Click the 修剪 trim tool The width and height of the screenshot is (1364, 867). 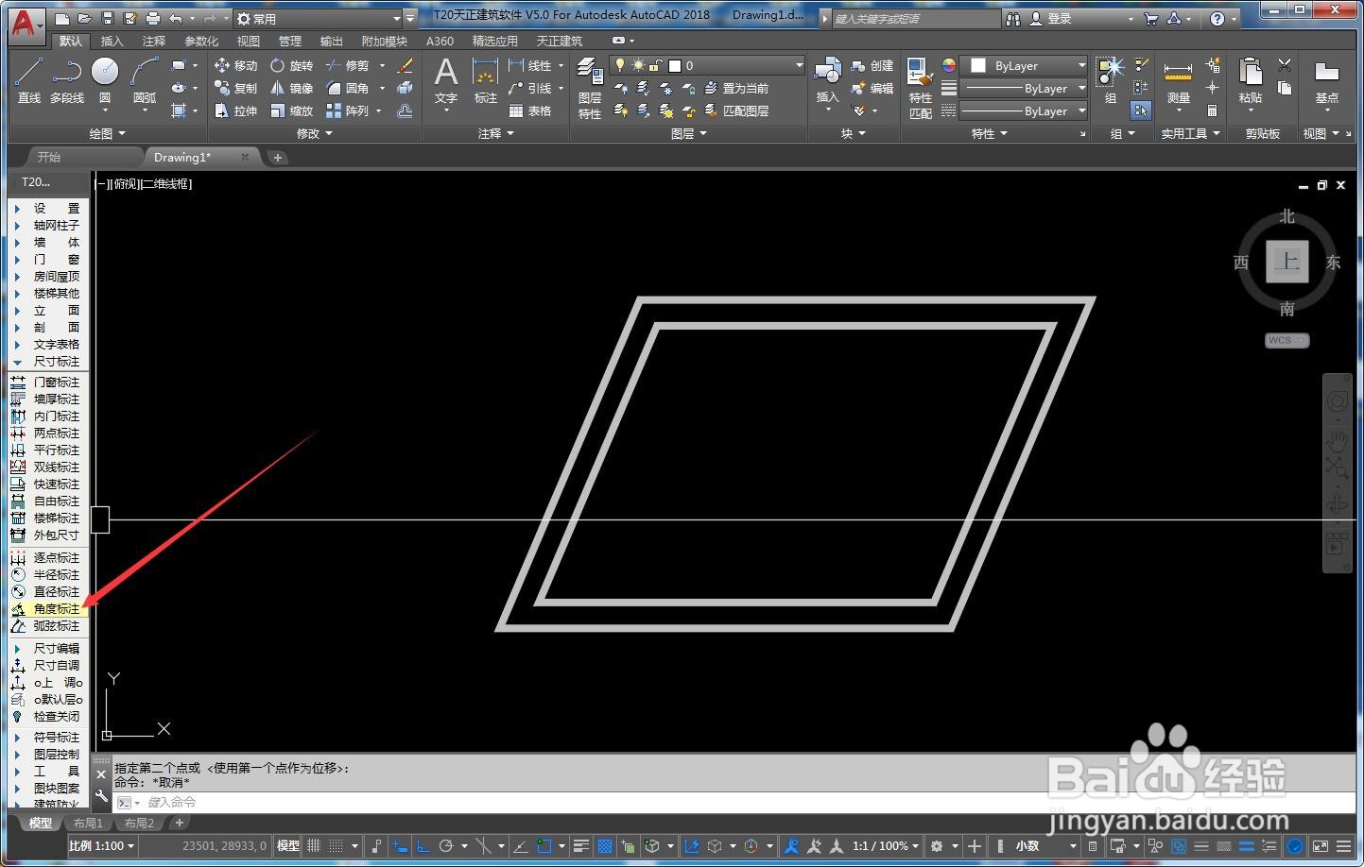pyautogui.click(x=347, y=65)
